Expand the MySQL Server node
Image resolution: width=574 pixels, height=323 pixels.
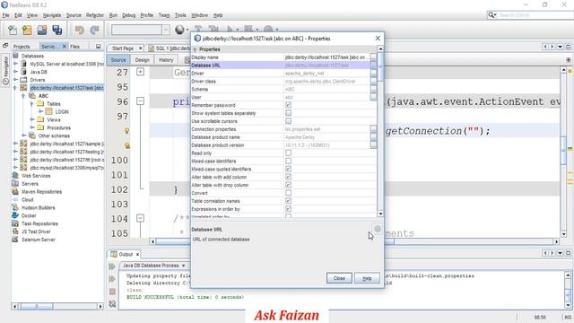[x=15, y=64]
